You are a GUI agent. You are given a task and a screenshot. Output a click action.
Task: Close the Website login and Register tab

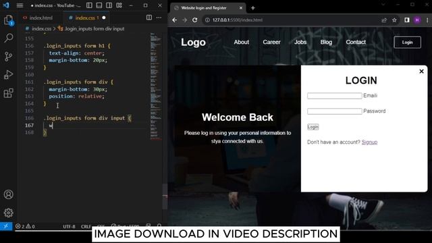click(x=241, y=8)
